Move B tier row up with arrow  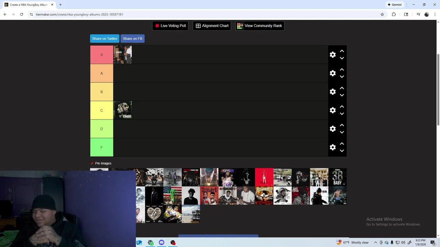pos(342,88)
